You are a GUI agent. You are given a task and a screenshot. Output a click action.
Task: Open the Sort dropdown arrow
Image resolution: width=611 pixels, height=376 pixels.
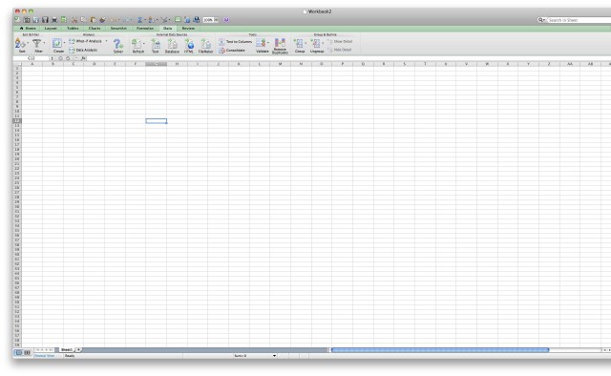click(28, 43)
